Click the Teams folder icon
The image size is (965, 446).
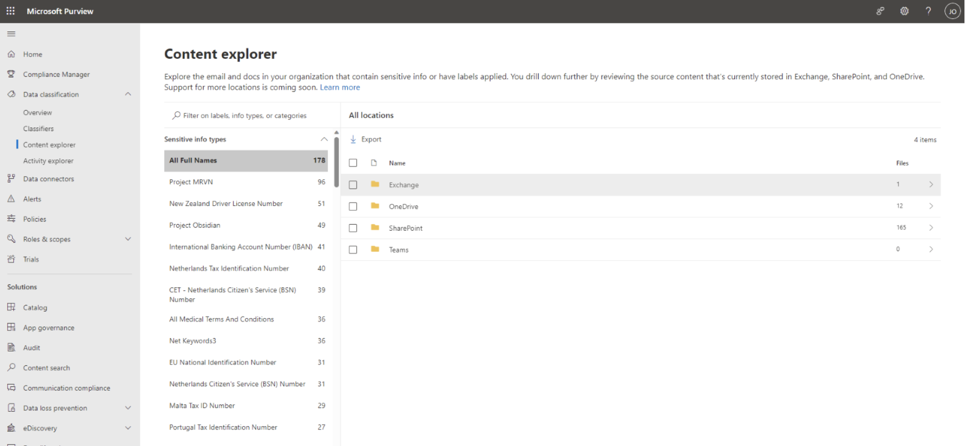click(x=375, y=249)
